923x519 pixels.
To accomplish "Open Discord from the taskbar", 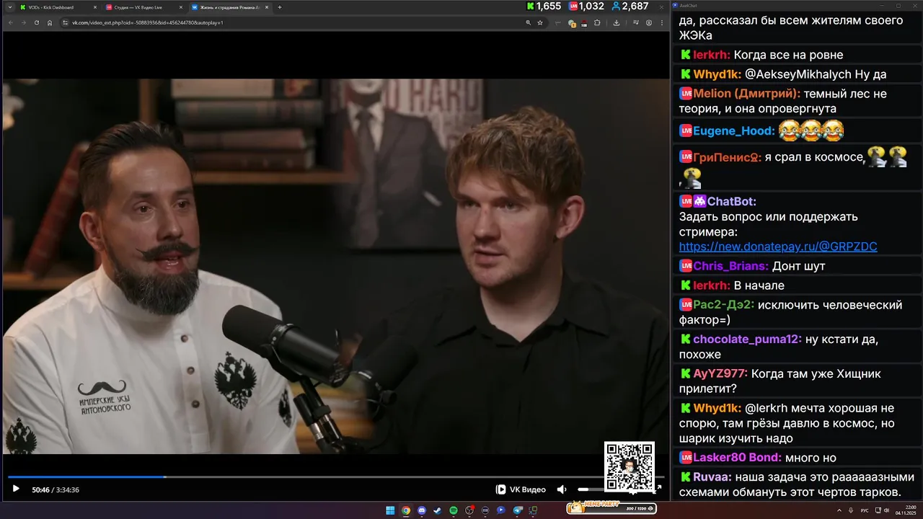I will [422, 510].
